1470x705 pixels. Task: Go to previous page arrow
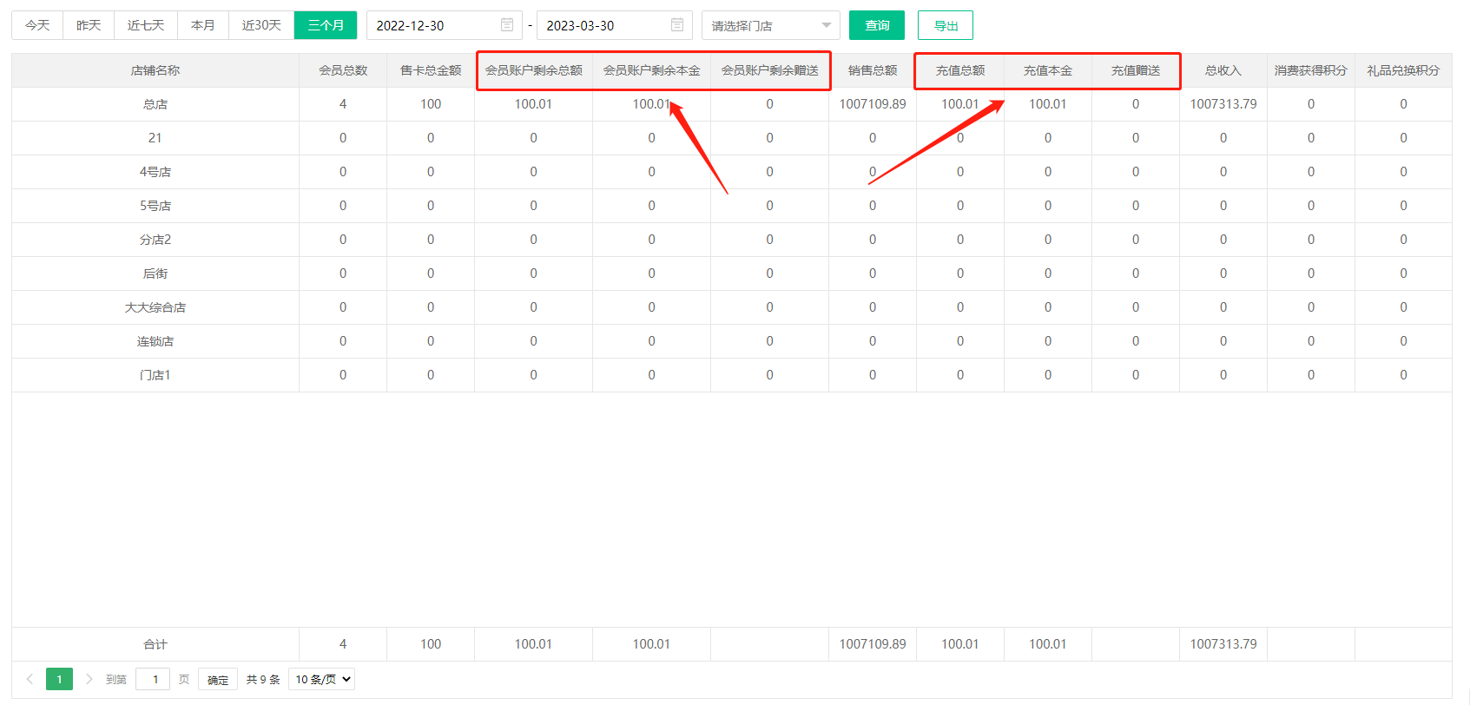pyautogui.click(x=30, y=679)
